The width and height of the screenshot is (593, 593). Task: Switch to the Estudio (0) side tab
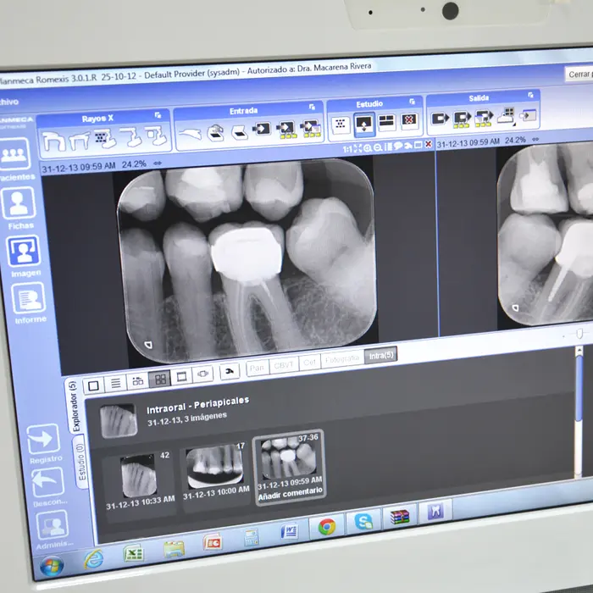point(81,463)
